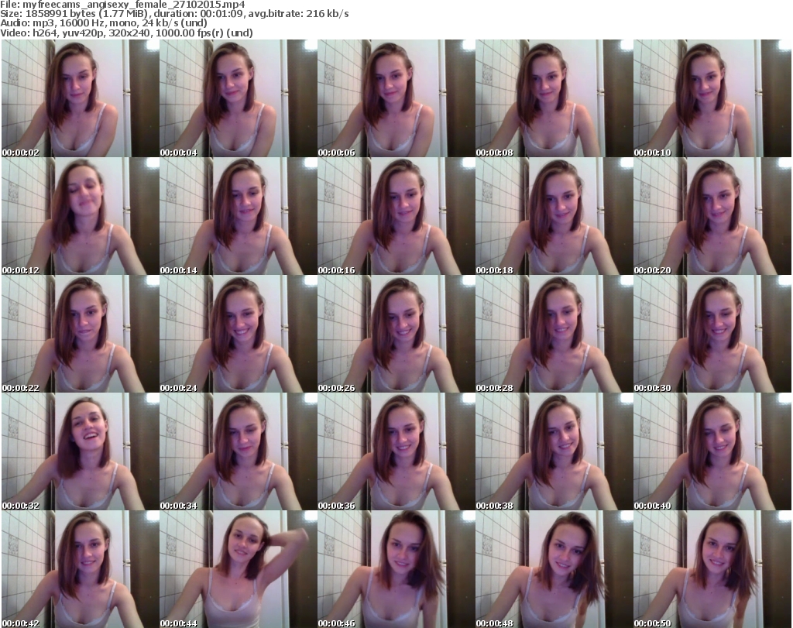
Task: Select the last frame, 00:00:50
Action: click(x=712, y=569)
